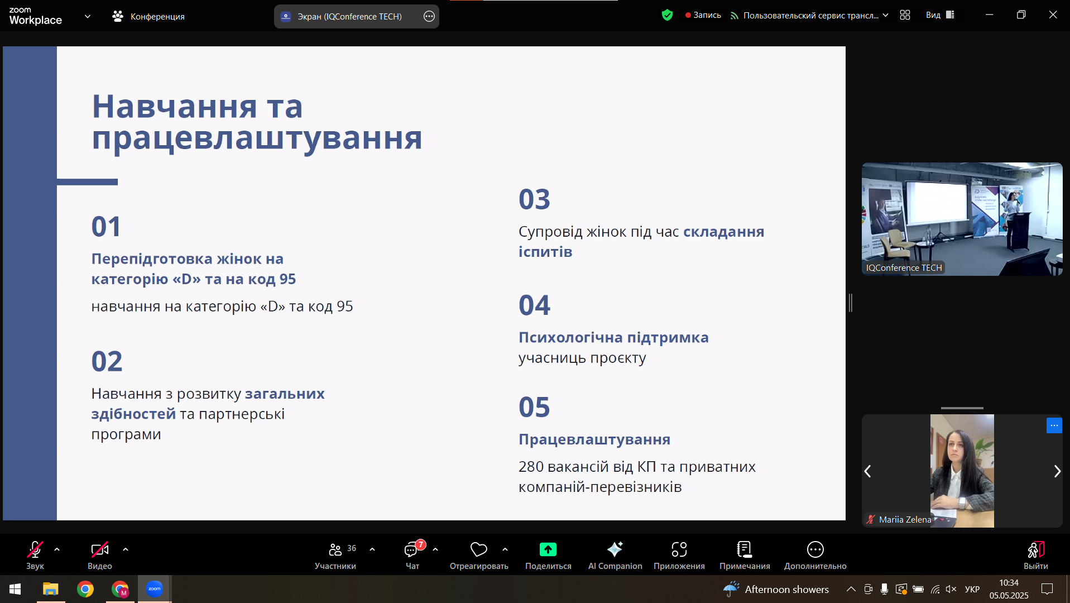Go to next participant with right arrow

(x=1057, y=471)
